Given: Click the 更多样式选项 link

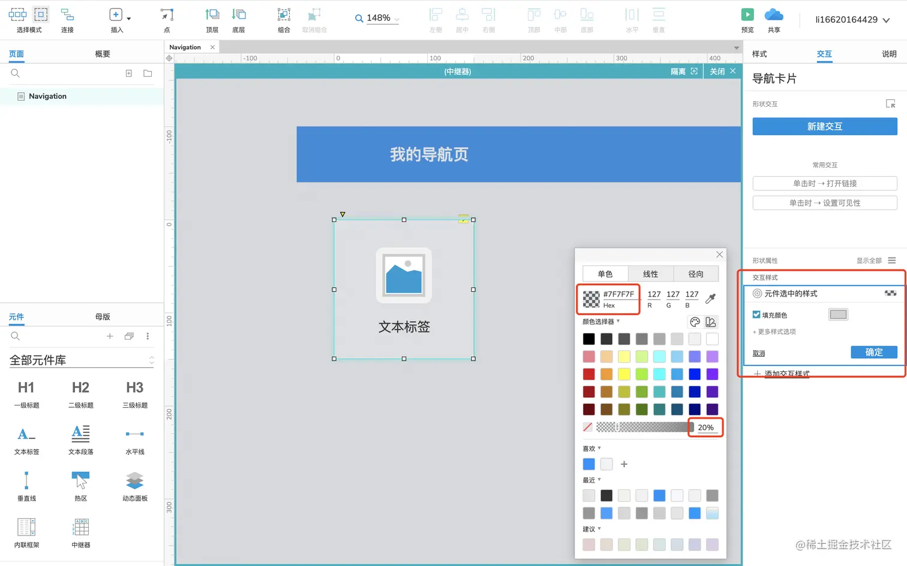Looking at the screenshot, I should coord(774,332).
